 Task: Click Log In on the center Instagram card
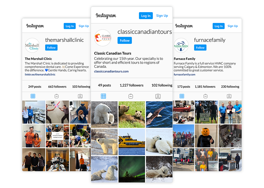point(146,16)
